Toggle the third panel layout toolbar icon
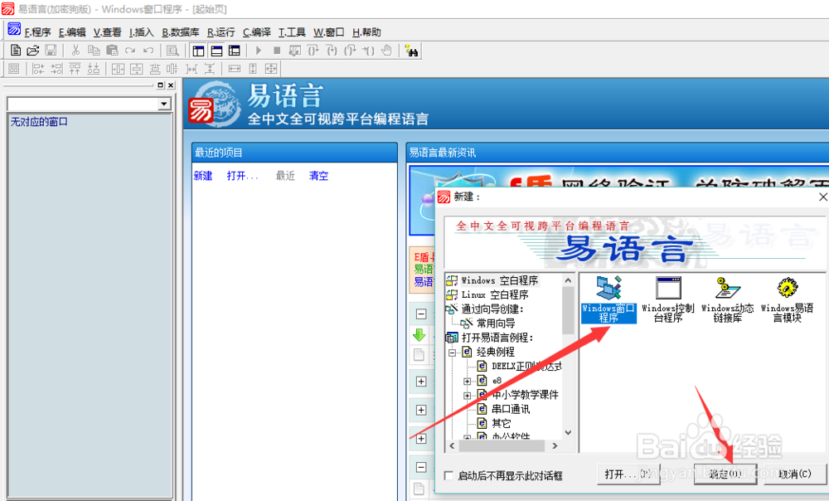The image size is (829, 501). (x=235, y=51)
